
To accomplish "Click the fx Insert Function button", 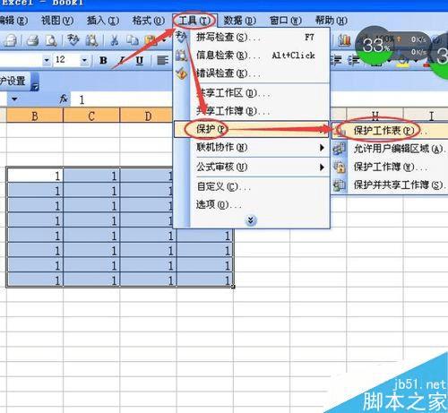I will pyautogui.click(x=64, y=99).
